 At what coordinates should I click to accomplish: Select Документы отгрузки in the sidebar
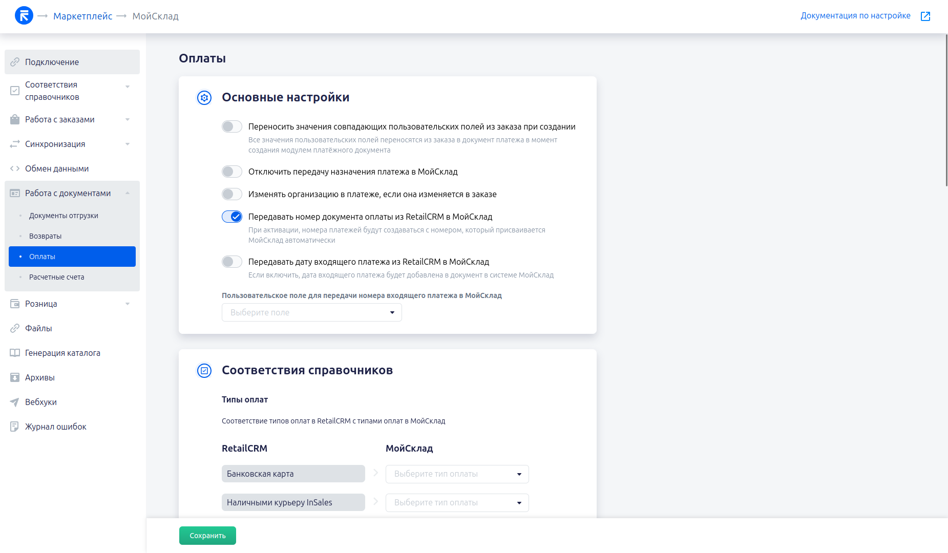tap(64, 216)
